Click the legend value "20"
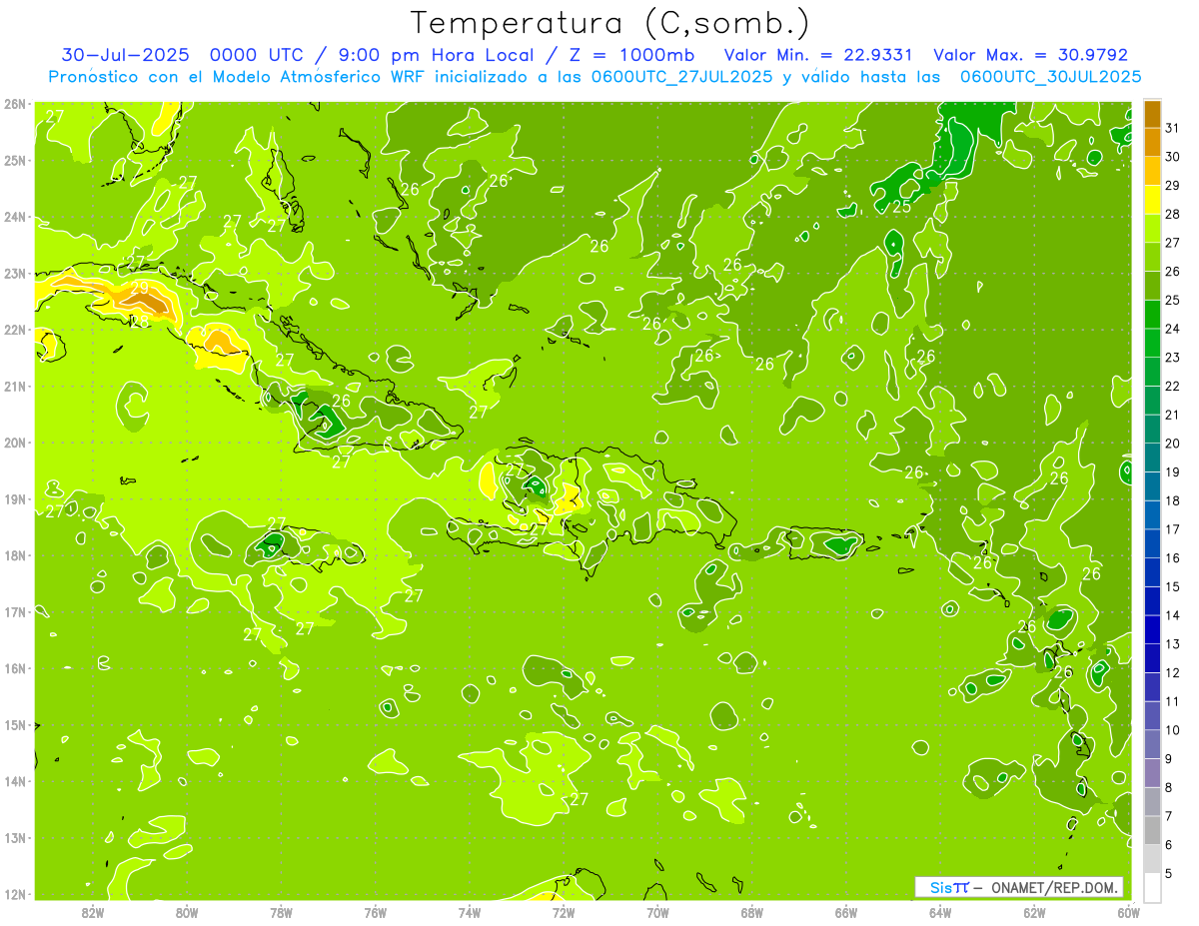Viewport: 1199px width, 926px height. click(1173, 444)
